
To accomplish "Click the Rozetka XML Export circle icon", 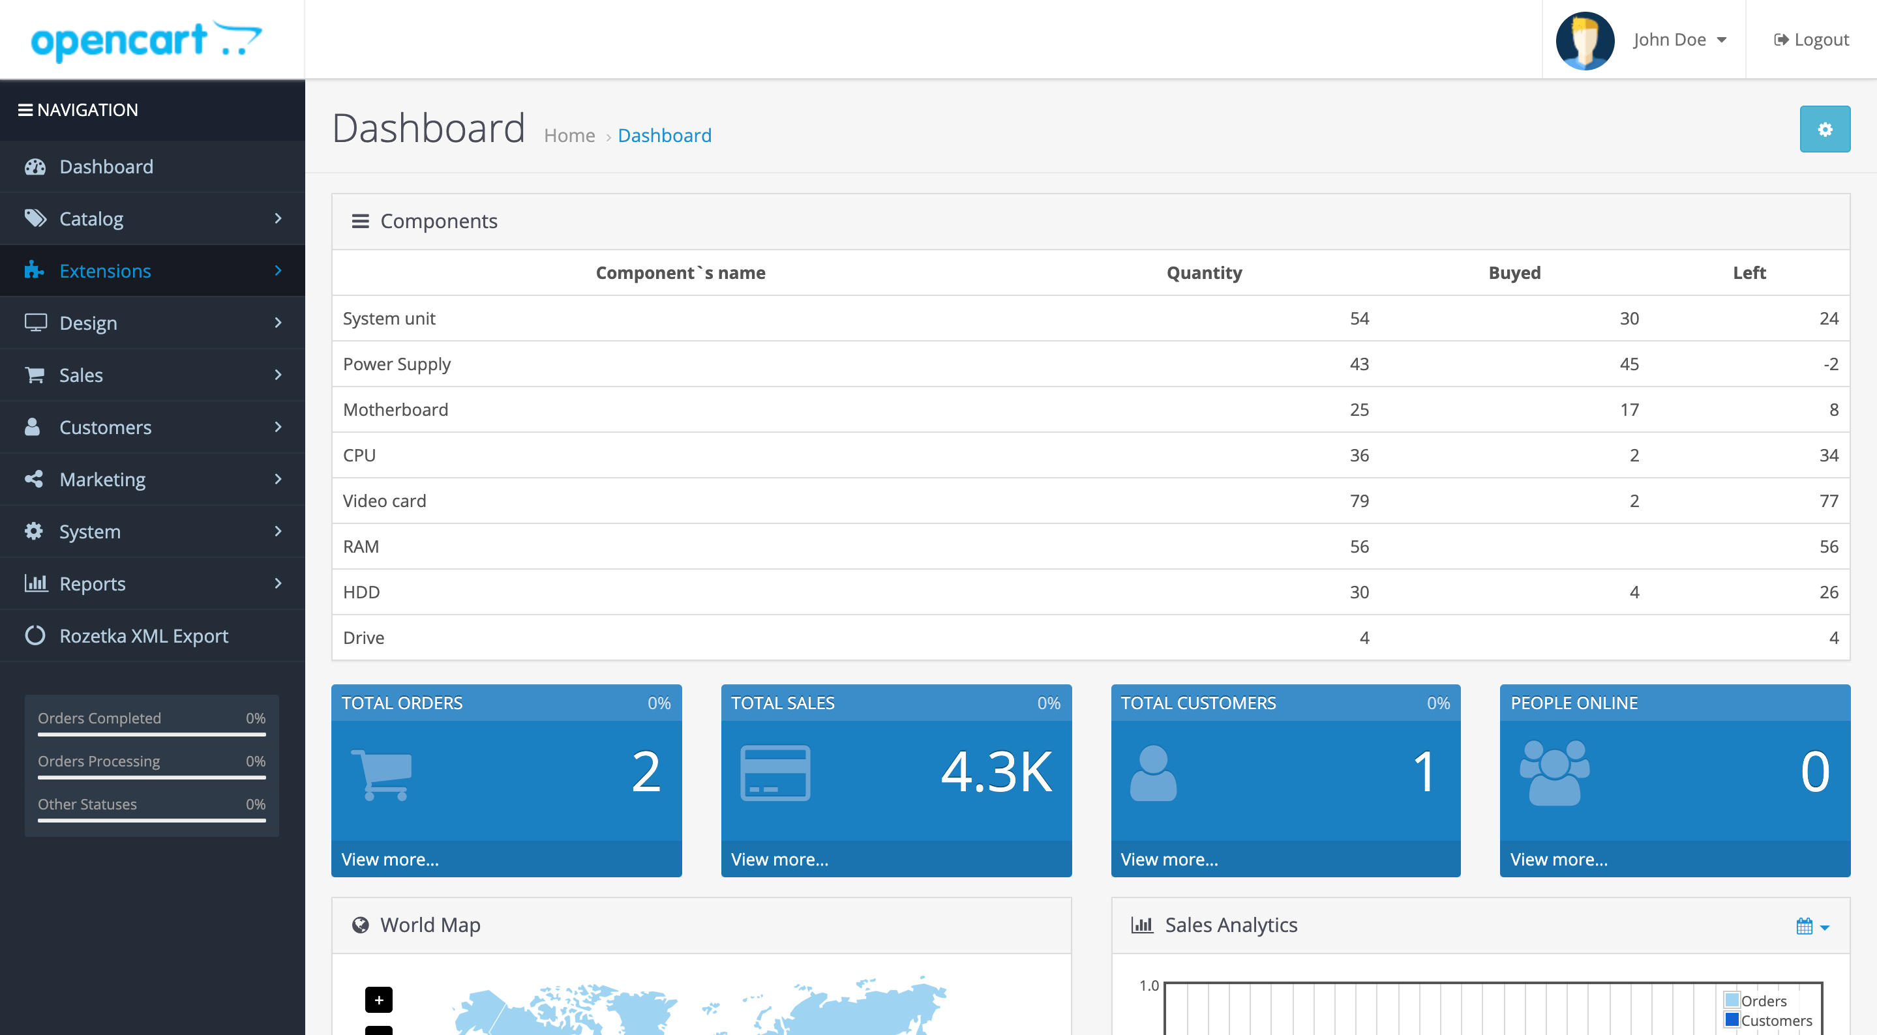I will [x=35, y=635].
